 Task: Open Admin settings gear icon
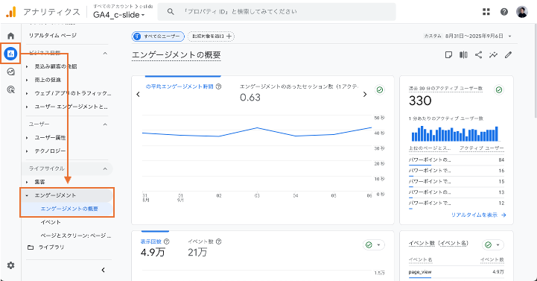point(11,265)
